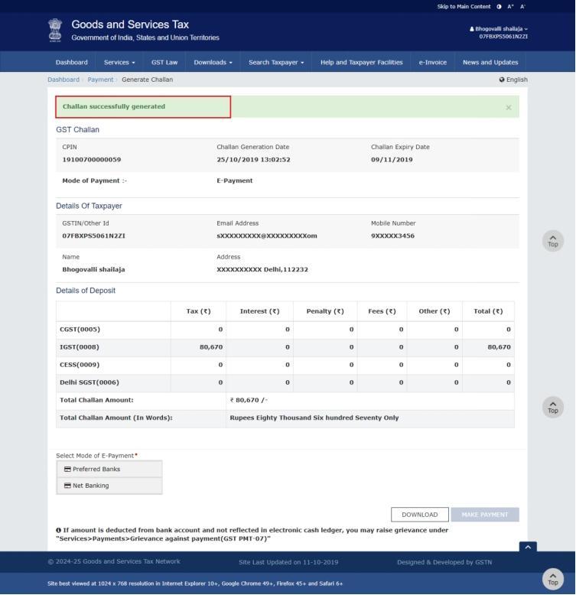The width and height of the screenshot is (576, 595).
Task: Expand the Downloads menu
Action: click(x=213, y=62)
